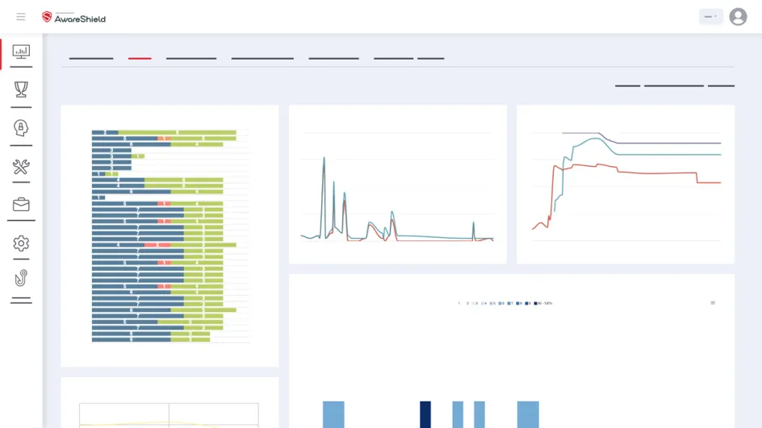762x428 pixels.
Task: Select the red-underlined active tab
Action: 140,58
